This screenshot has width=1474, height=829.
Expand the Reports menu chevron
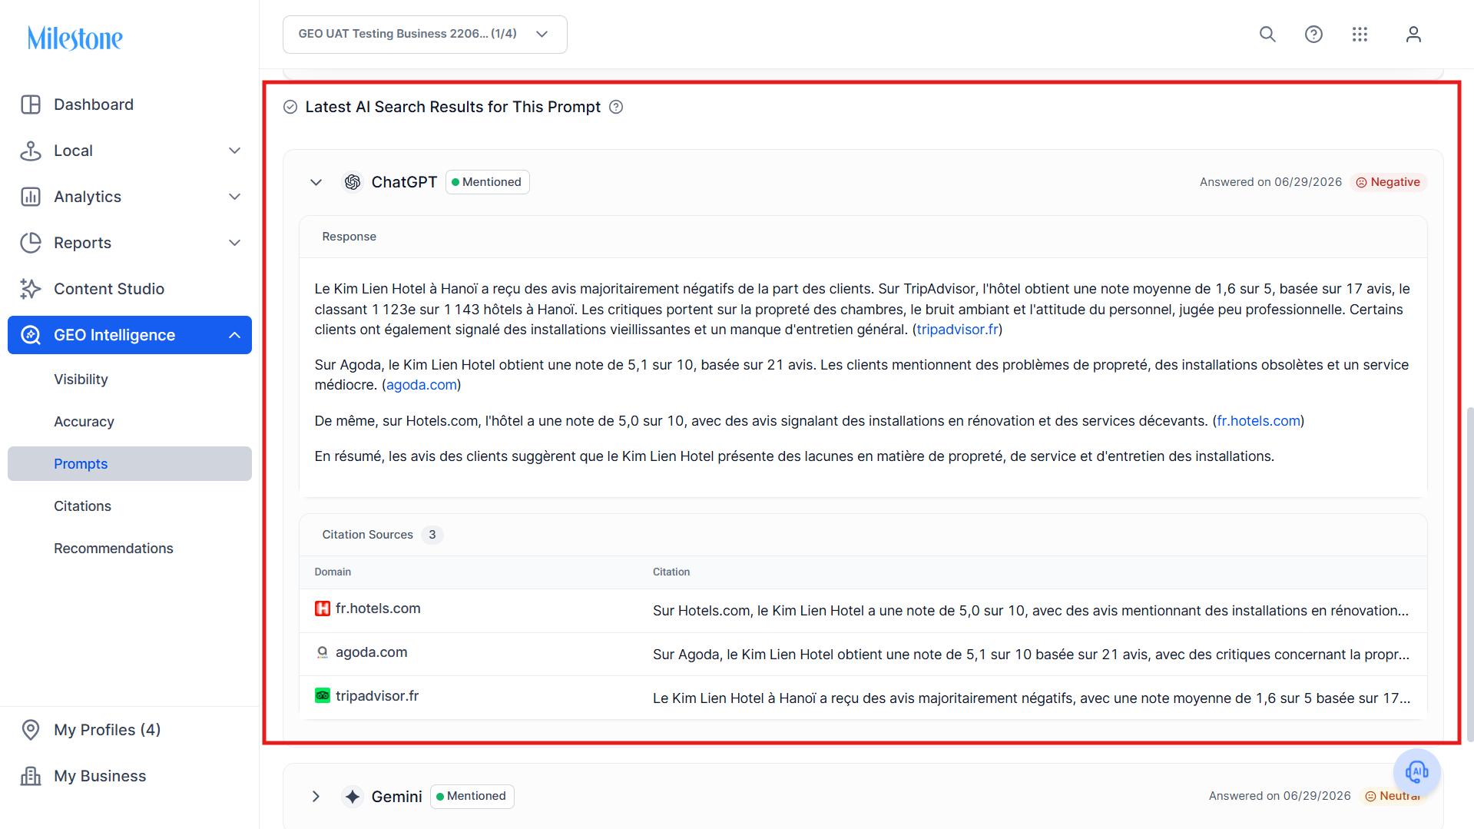[235, 243]
